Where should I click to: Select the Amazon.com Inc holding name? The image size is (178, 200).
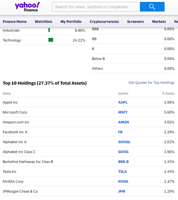click(16, 122)
